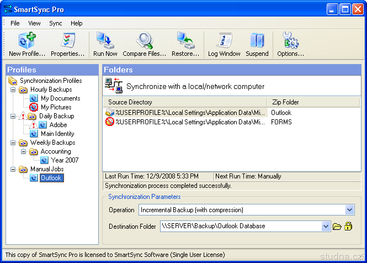Open the Sync menu
This screenshot has width=367, height=263.
[56, 23]
